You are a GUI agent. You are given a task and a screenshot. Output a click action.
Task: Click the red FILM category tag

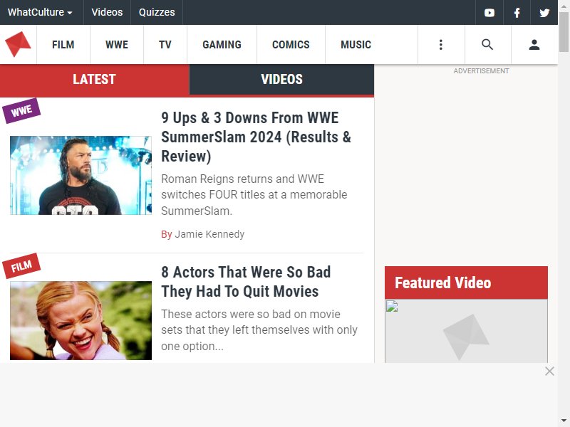[x=21, y=266]
